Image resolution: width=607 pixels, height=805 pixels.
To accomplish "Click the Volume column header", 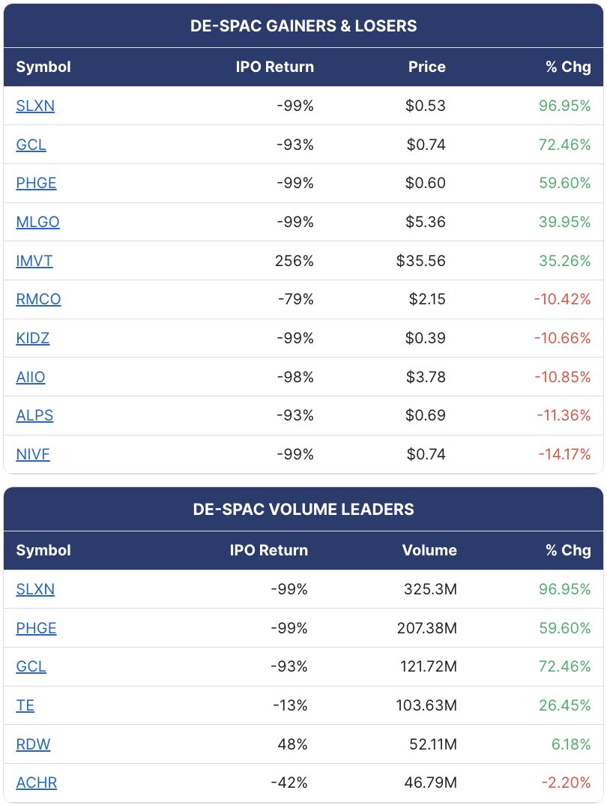I will tap(429, 550).
